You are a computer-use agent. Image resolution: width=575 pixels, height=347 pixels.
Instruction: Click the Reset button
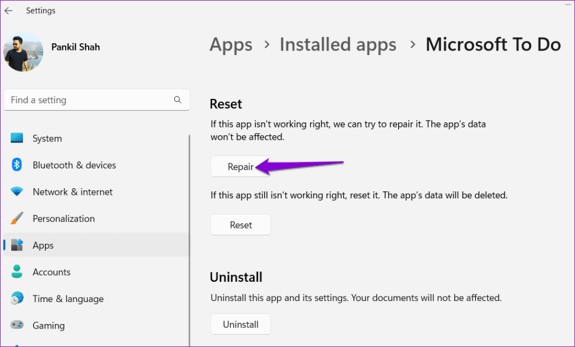tap(240, 225)
